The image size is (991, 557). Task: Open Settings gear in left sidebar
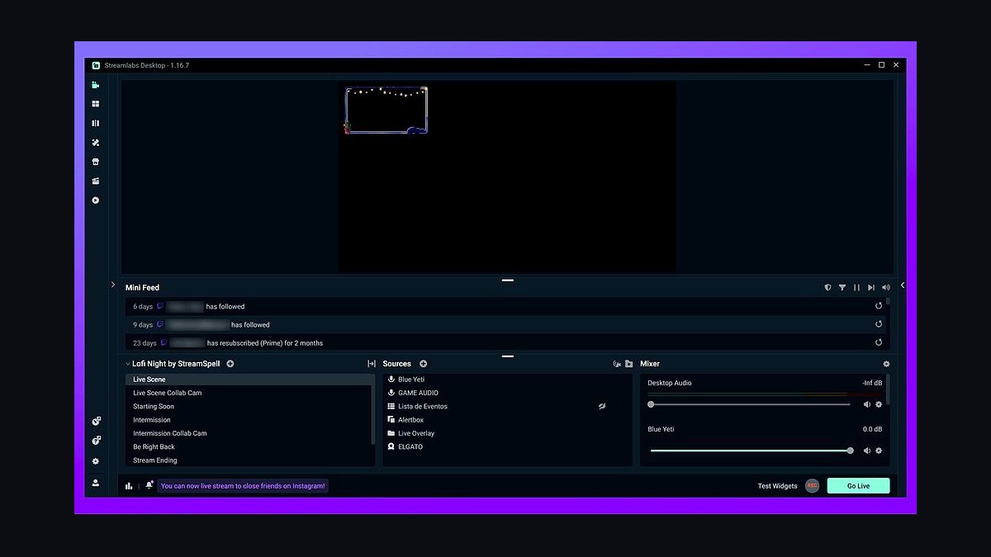pyautogui.click(x=96, y=461)
